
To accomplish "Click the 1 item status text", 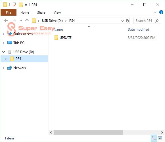I will click(x=9, y=138).
